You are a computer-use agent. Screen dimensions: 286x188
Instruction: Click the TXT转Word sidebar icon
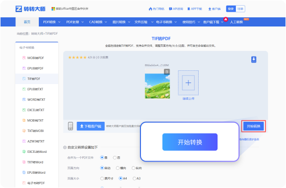tap(24, 162)
